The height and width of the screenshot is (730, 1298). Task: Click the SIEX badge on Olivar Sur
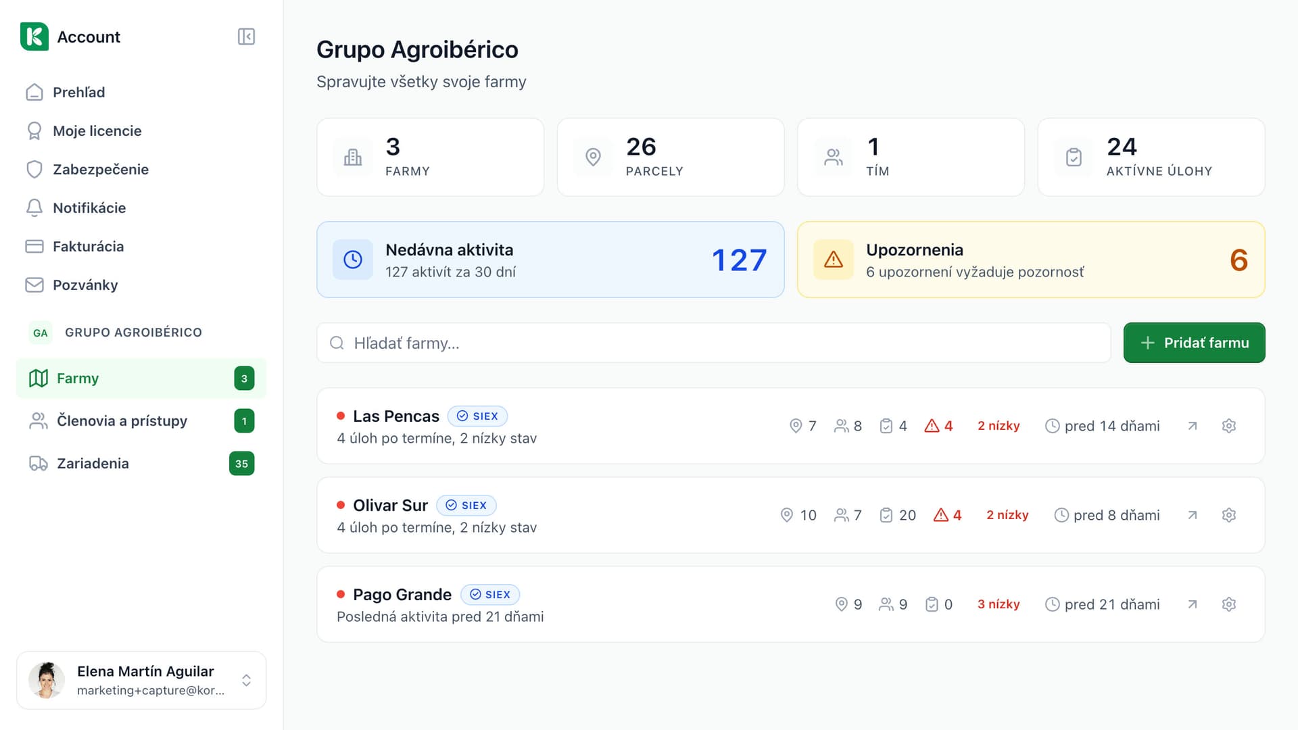click(466, 506)
